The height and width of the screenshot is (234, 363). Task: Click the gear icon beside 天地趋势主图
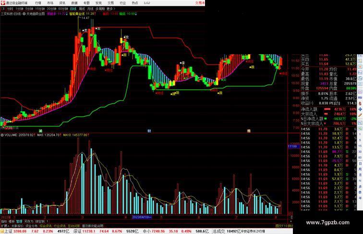coord(24,14)
